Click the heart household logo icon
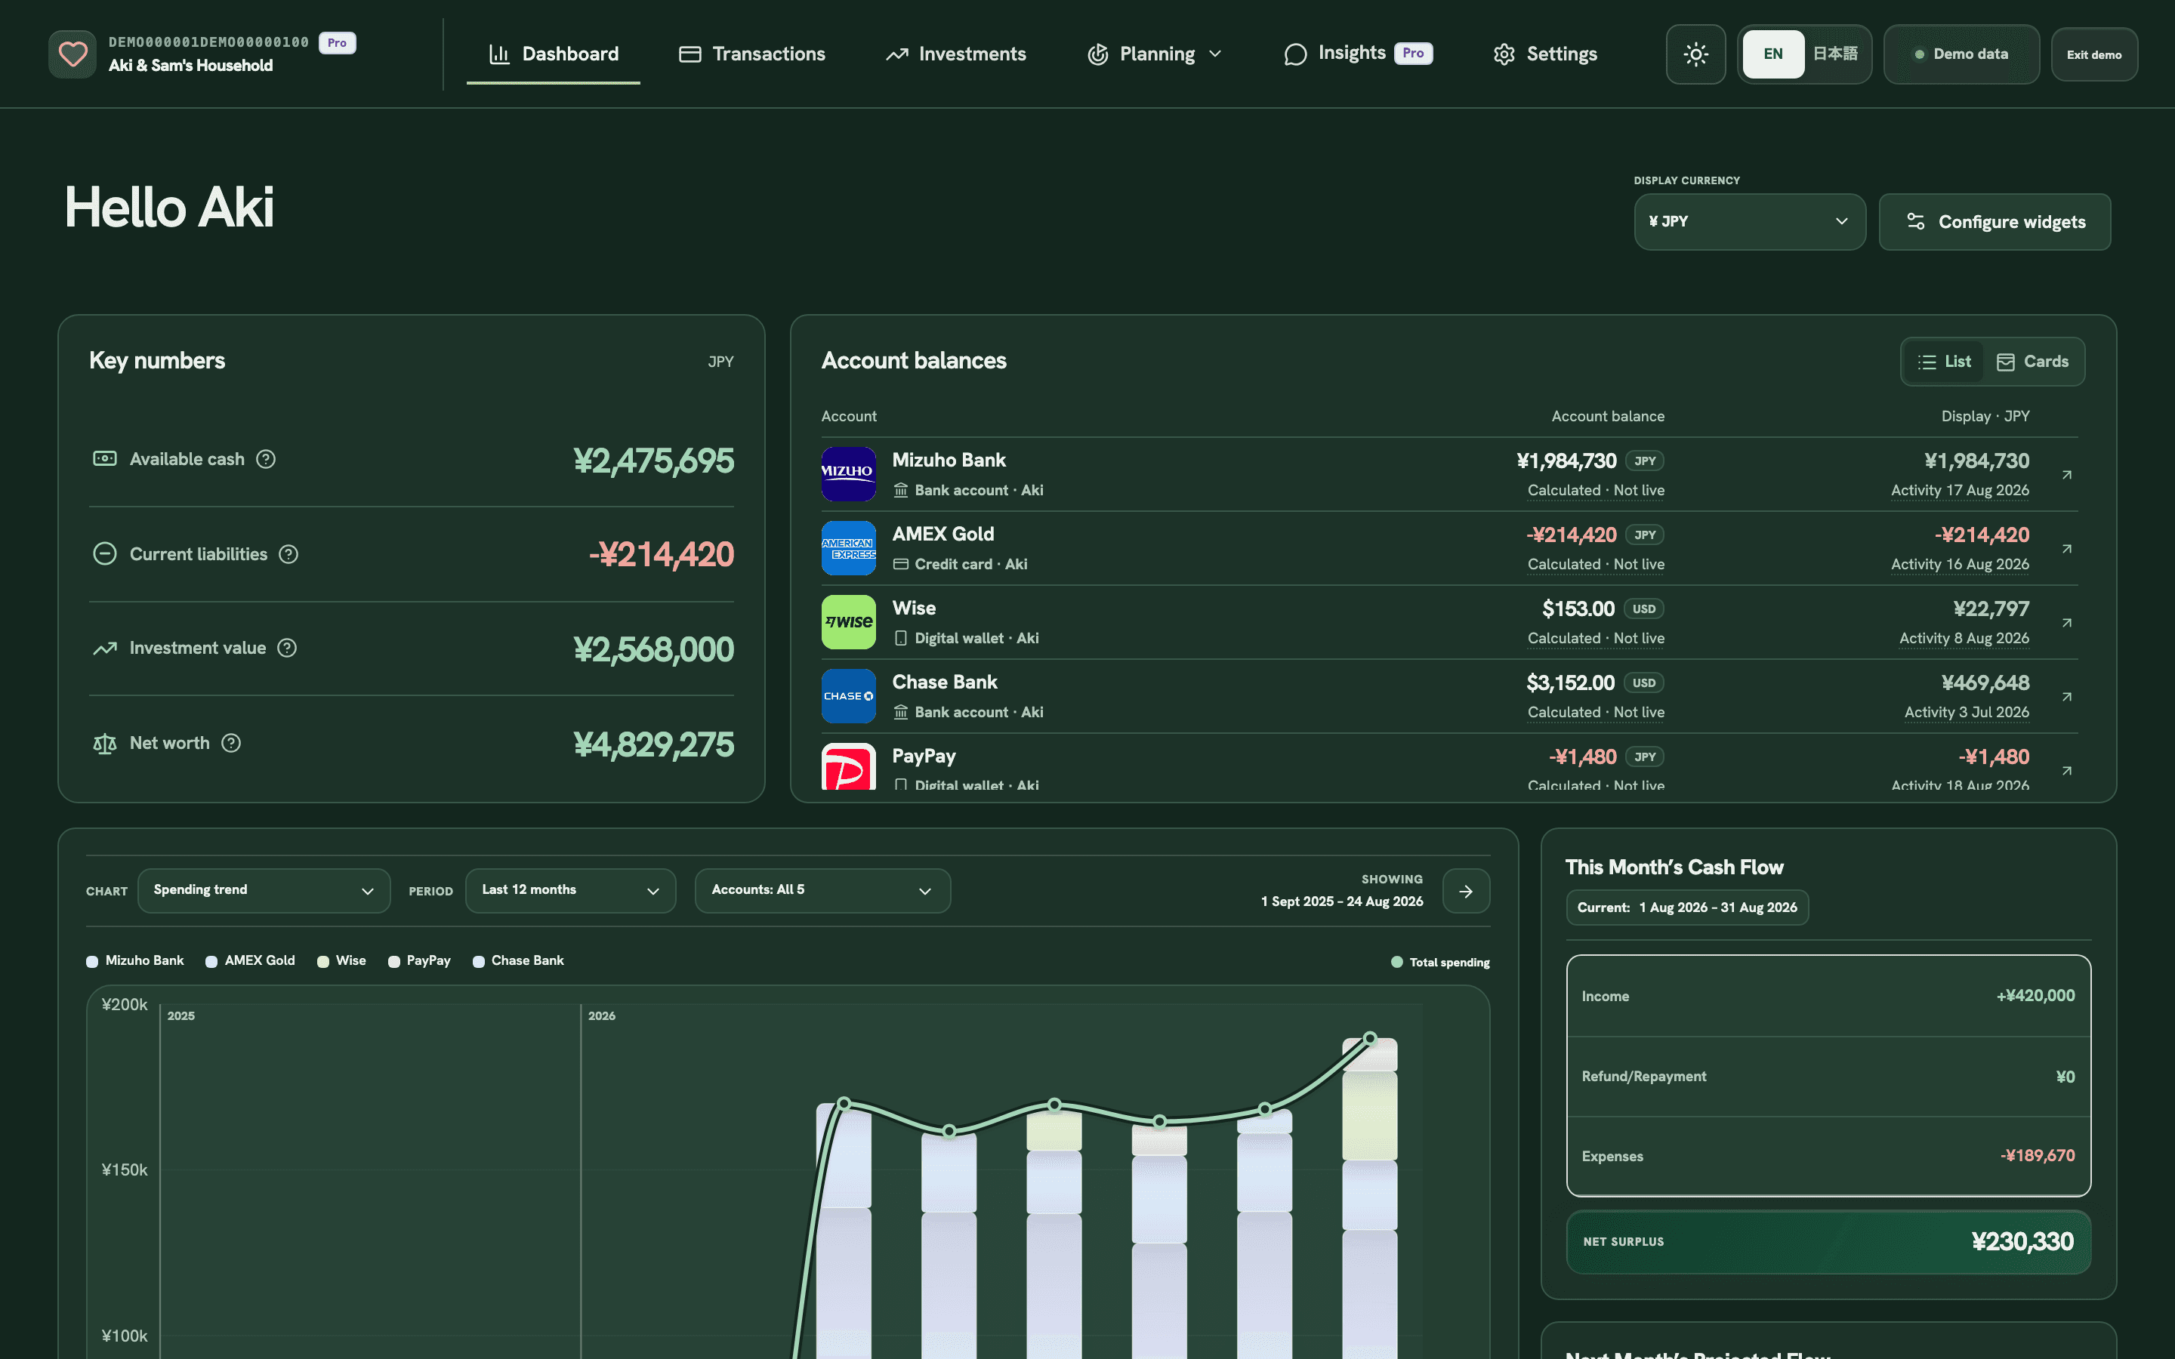This screenshot has width=2175, height=1359. pyautogui.click(x=72, y=54)
